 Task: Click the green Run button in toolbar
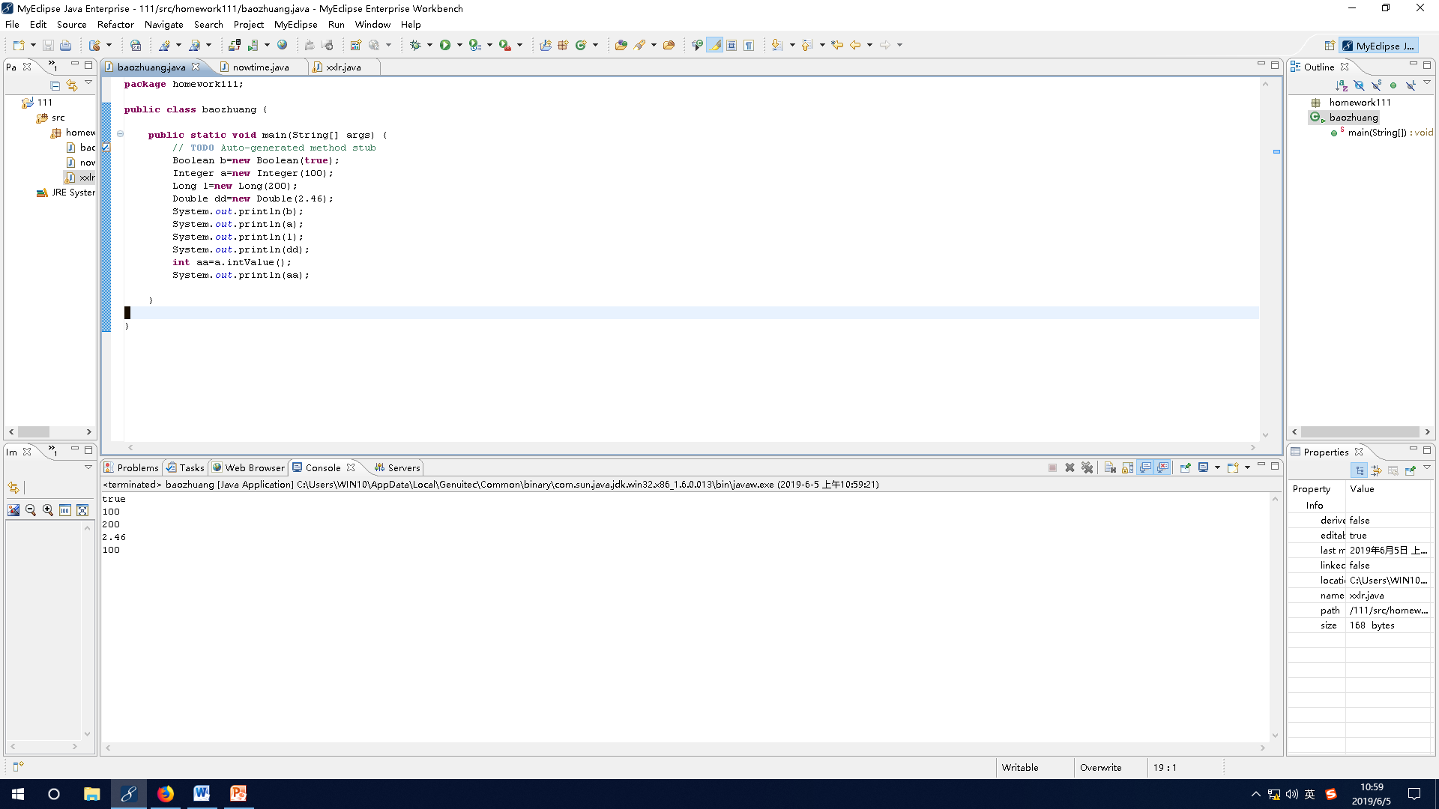click(x=445, y=45)
